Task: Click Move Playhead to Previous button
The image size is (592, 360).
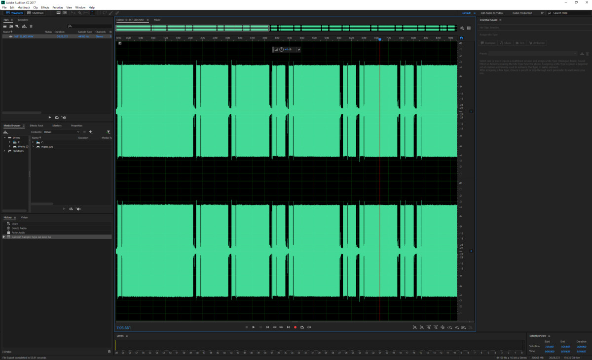Action: click(x=267, y=327)
